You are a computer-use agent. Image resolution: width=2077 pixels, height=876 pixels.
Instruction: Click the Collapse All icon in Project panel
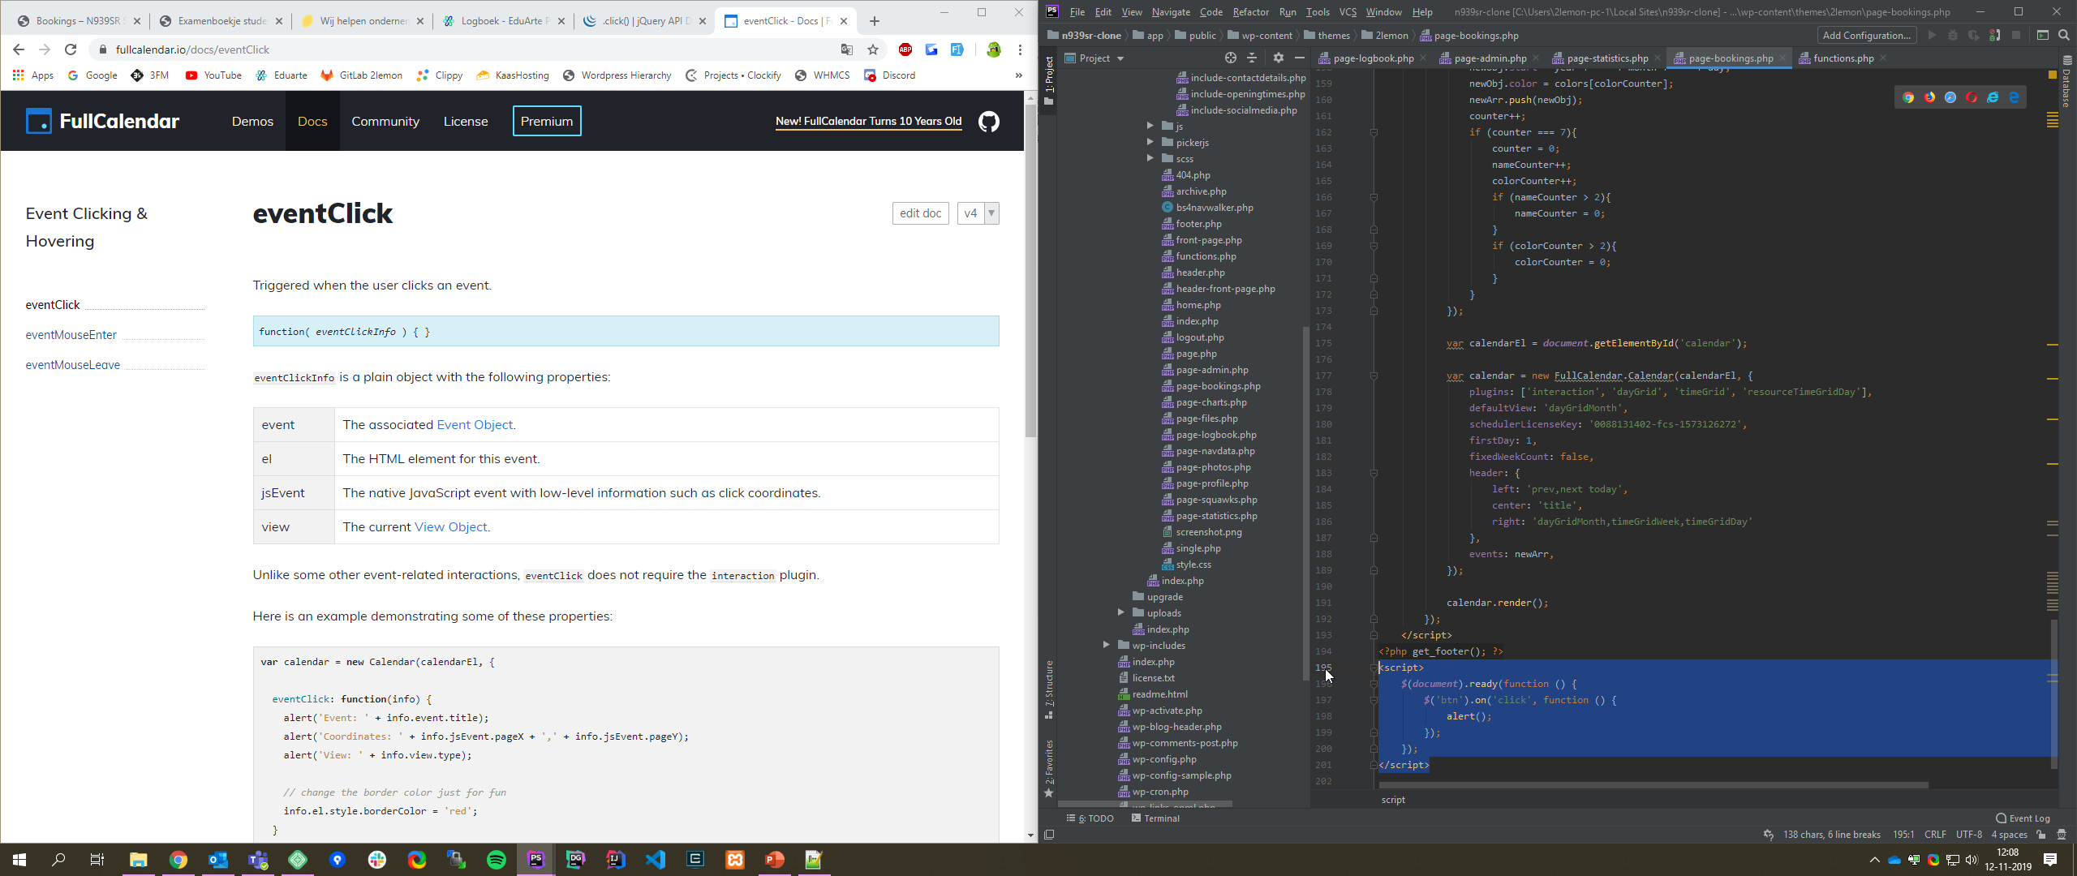pos(1252,58)
